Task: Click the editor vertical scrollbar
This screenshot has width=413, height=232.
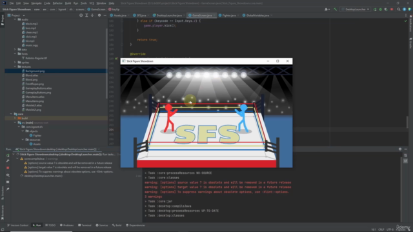Action: (x=407, y=122)
